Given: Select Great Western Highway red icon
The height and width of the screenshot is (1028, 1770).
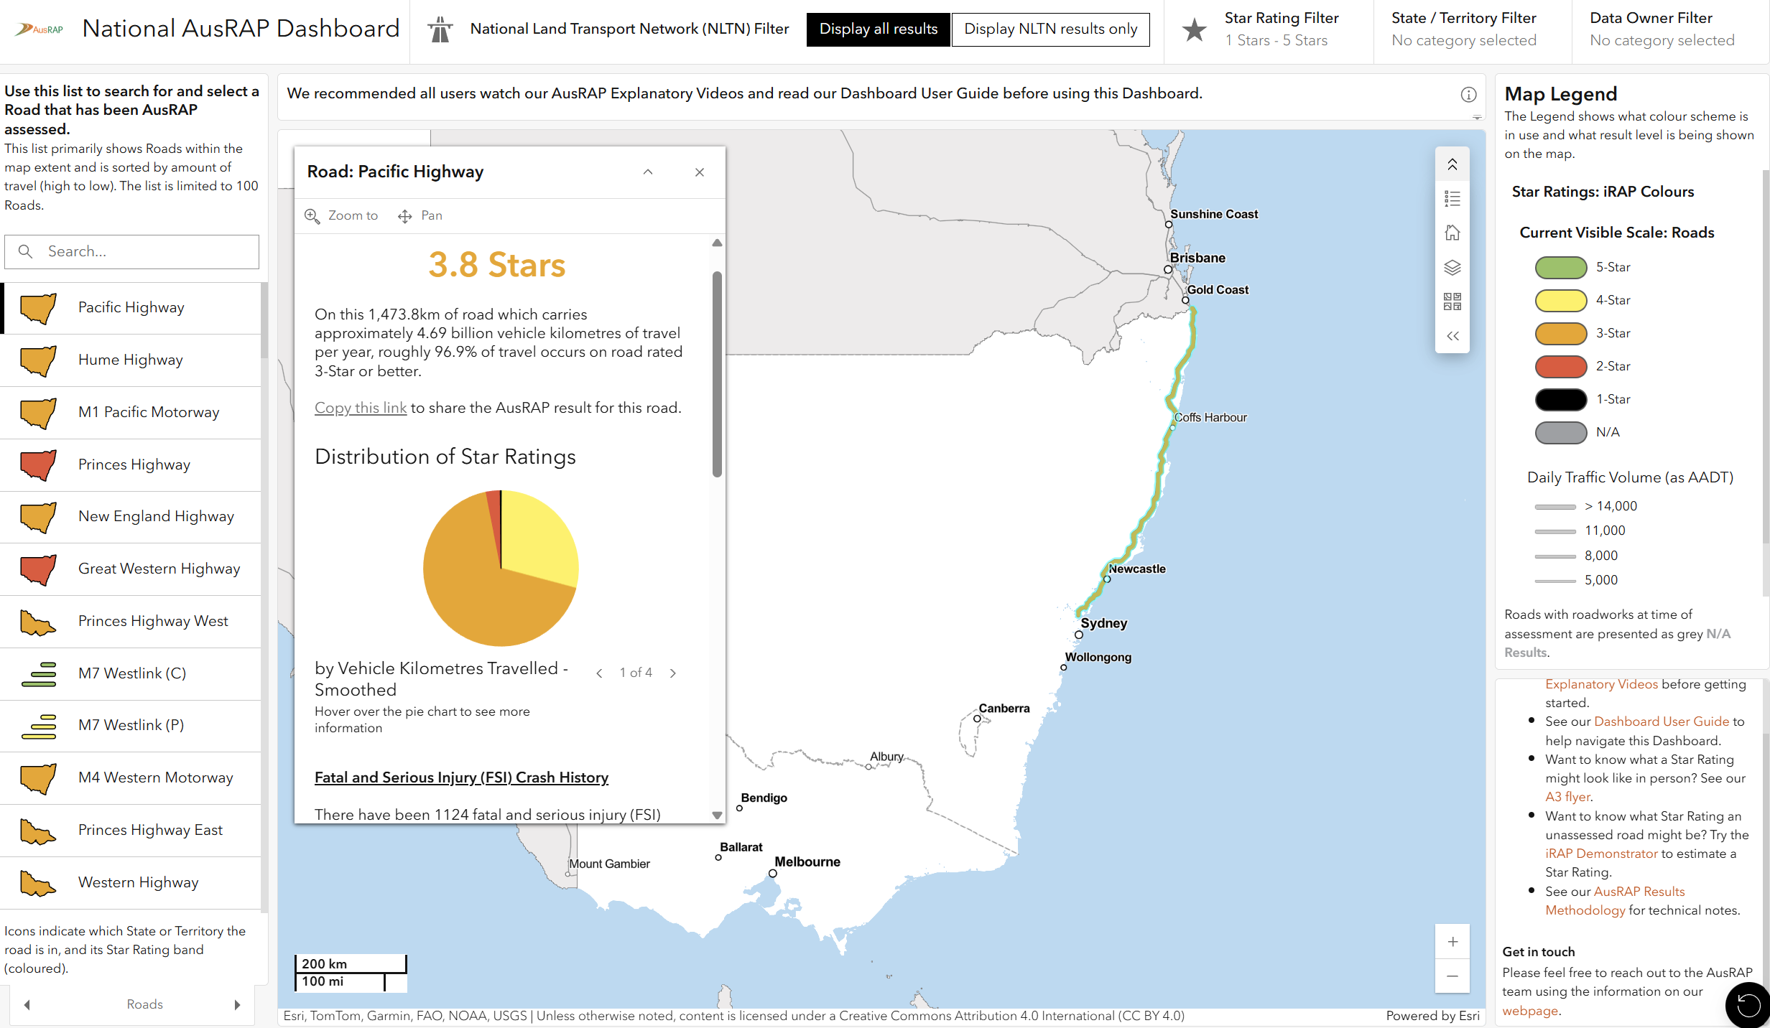Looking at the screenshot, I should (x=38, y=569).
